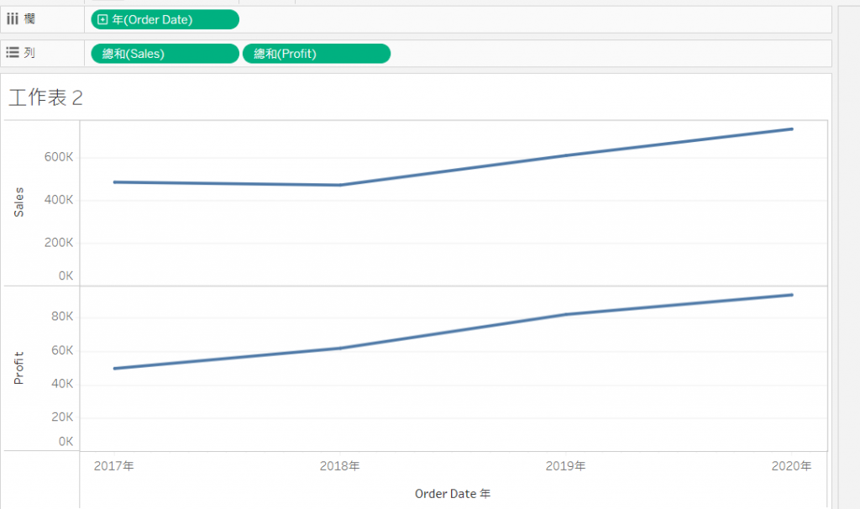Screen dimensions: 860x509
Task: Click the Profit axis label
Action: 18,368
